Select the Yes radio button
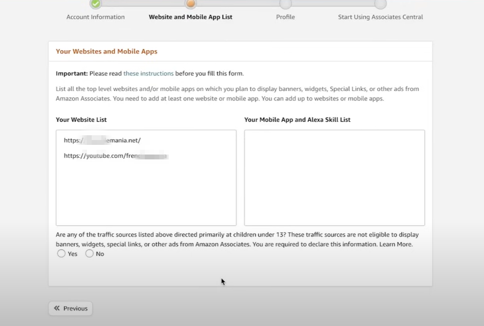This screenshot has width=484, height=326. 61,254
